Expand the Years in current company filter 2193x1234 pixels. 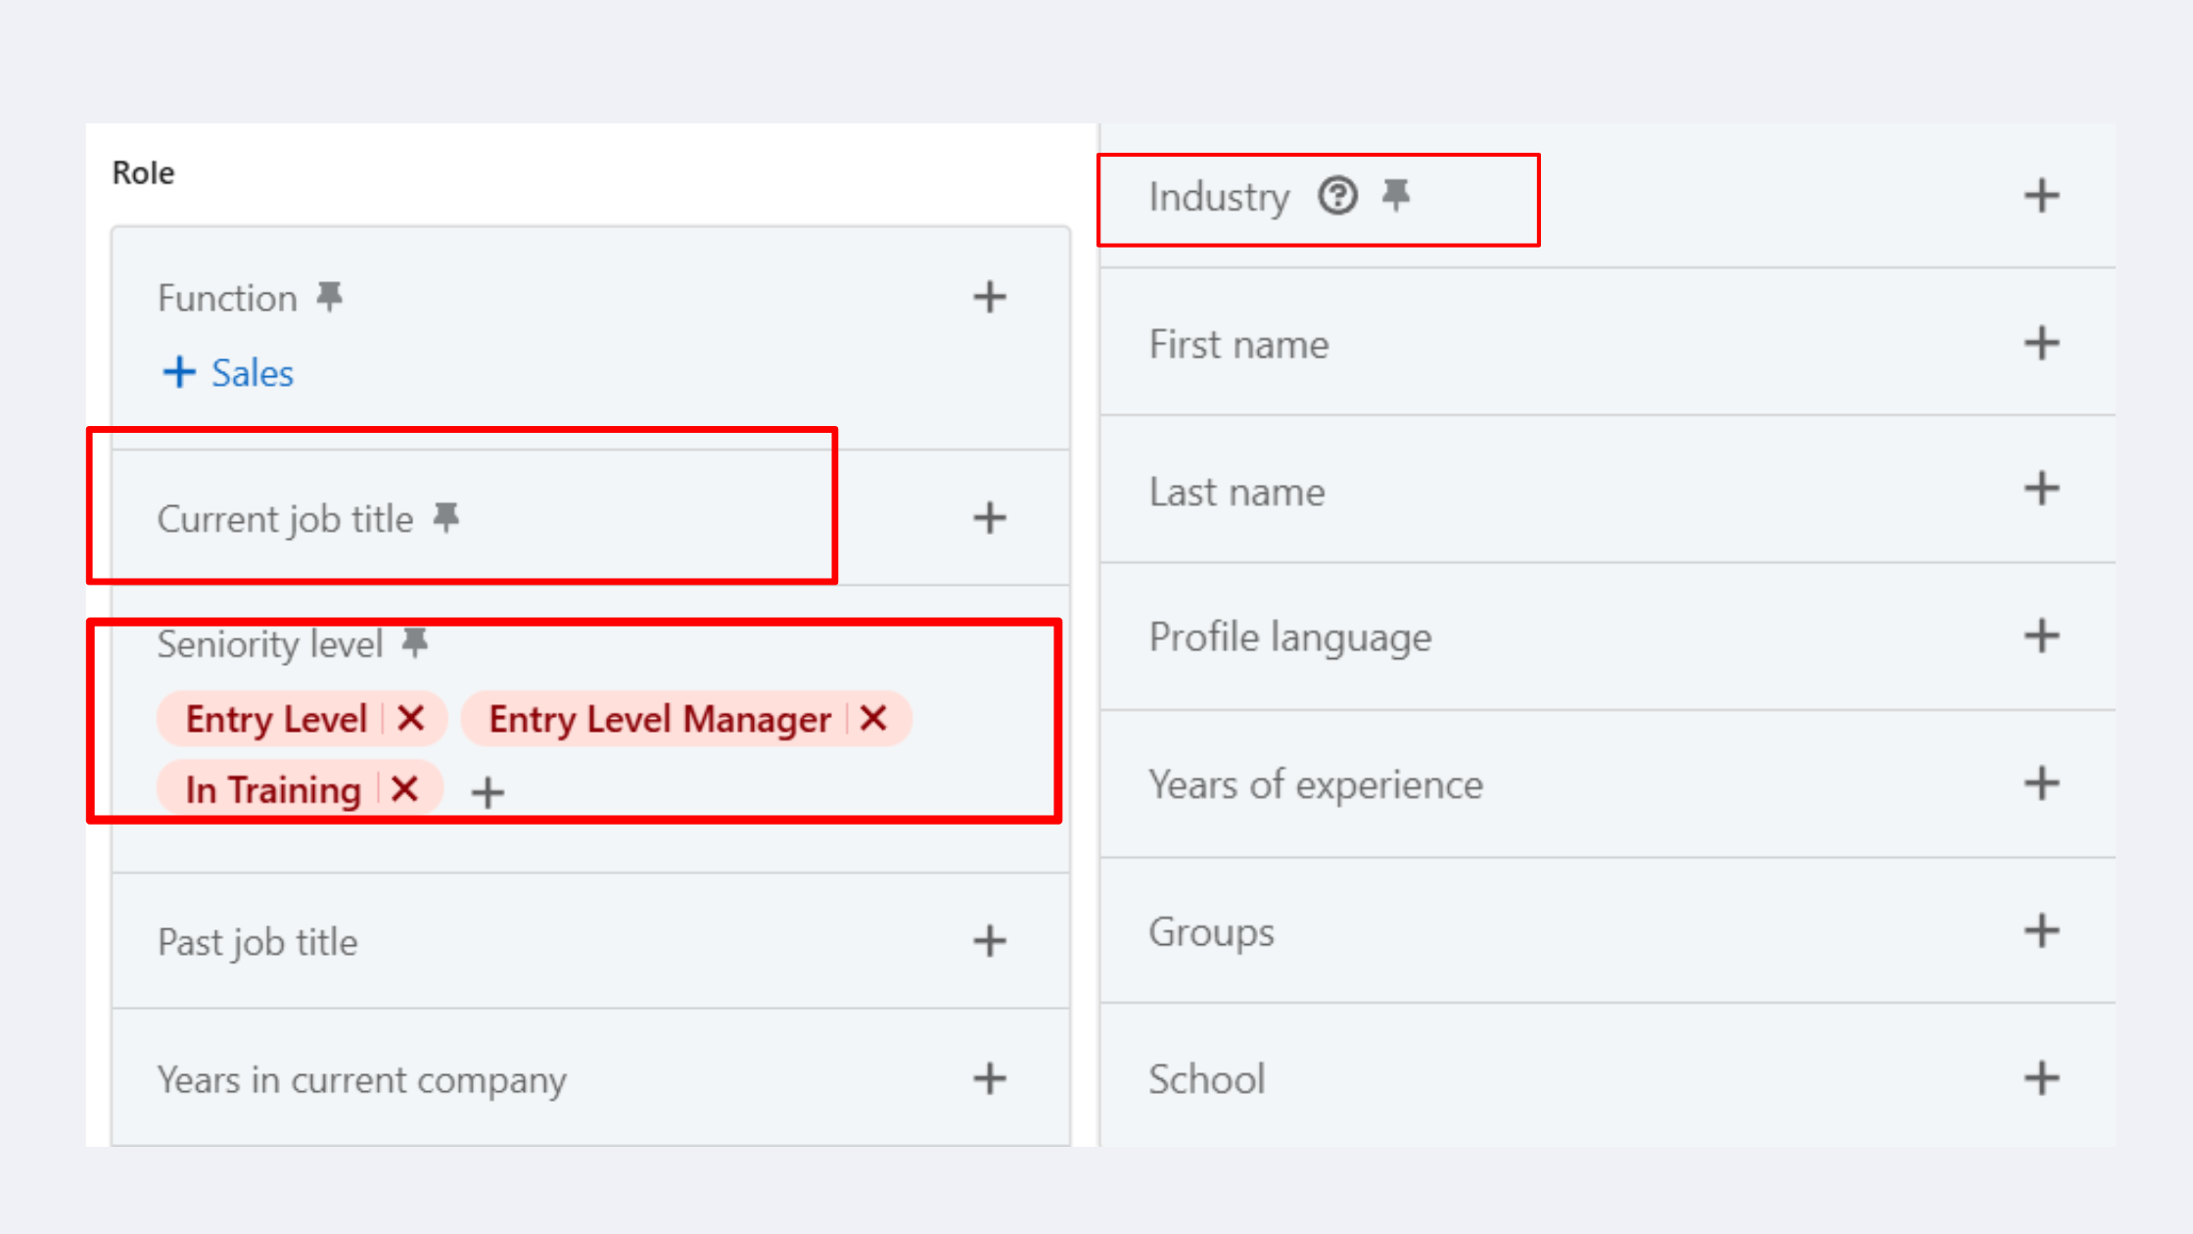click(x=990, y=1078)
